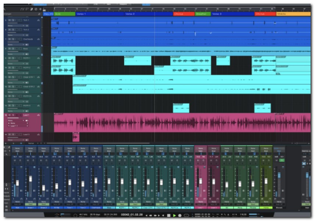
Task: Show the Outputs panel in mixer sidebar
Action: tap(6, 196)
